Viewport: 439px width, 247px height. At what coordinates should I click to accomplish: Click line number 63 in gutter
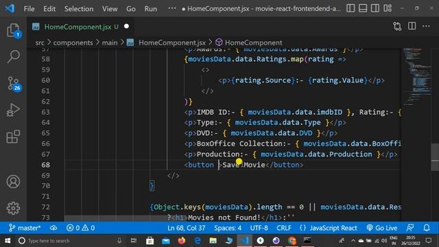pyautogui.click(x=46, y=112)
